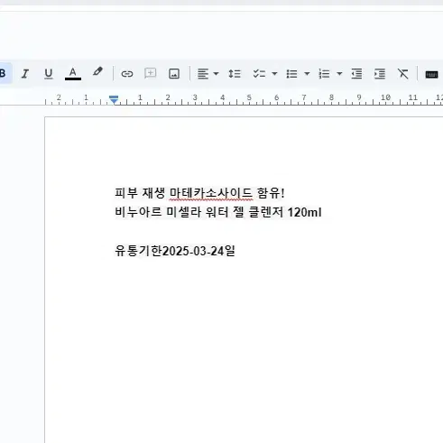443x443 pixels.
Task: Click the add comment icon
Action: [x=150, y=73]
